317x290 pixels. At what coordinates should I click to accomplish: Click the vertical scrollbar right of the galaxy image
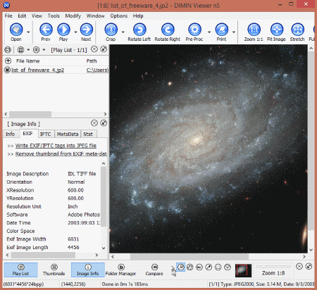click(311, 141)
